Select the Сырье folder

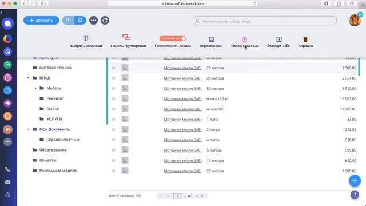pyautogui.click(x=53, y=109)
